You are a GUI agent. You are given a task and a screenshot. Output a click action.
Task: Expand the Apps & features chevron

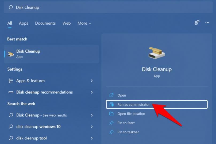pos(92,81)
